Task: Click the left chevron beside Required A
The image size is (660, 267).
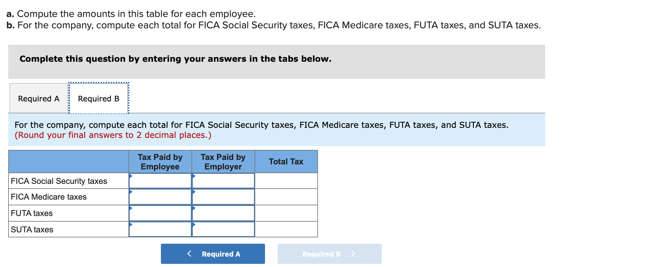Action: coord(189,254)
